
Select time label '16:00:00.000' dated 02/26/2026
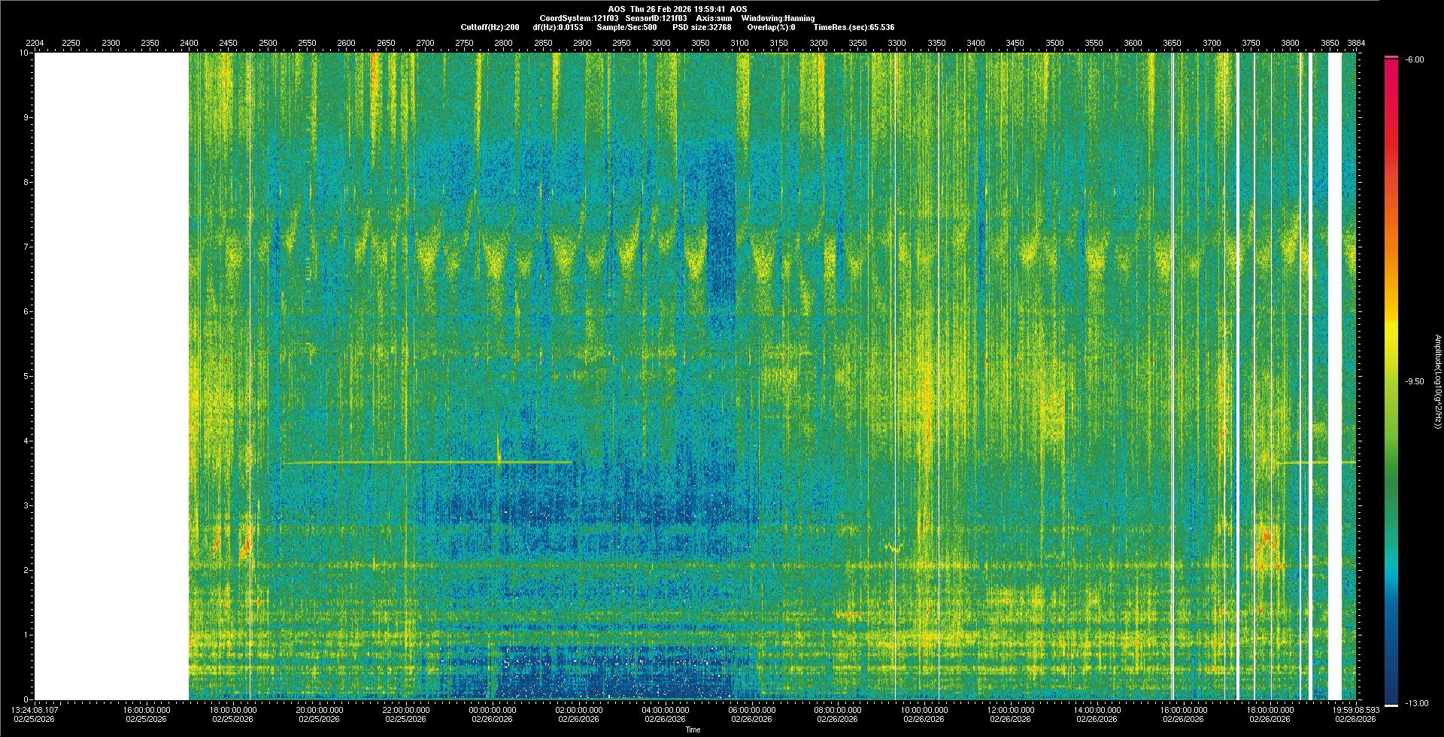(1184, 709)
